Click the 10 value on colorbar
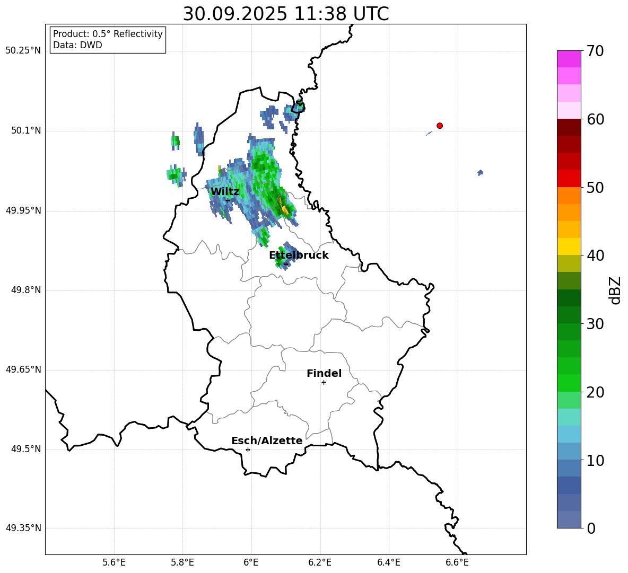The height and width of the screenshot is (573, 628). 596,461
